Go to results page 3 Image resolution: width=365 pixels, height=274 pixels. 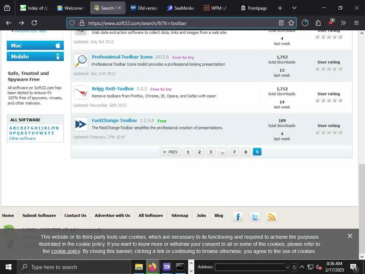click(211, 152)
